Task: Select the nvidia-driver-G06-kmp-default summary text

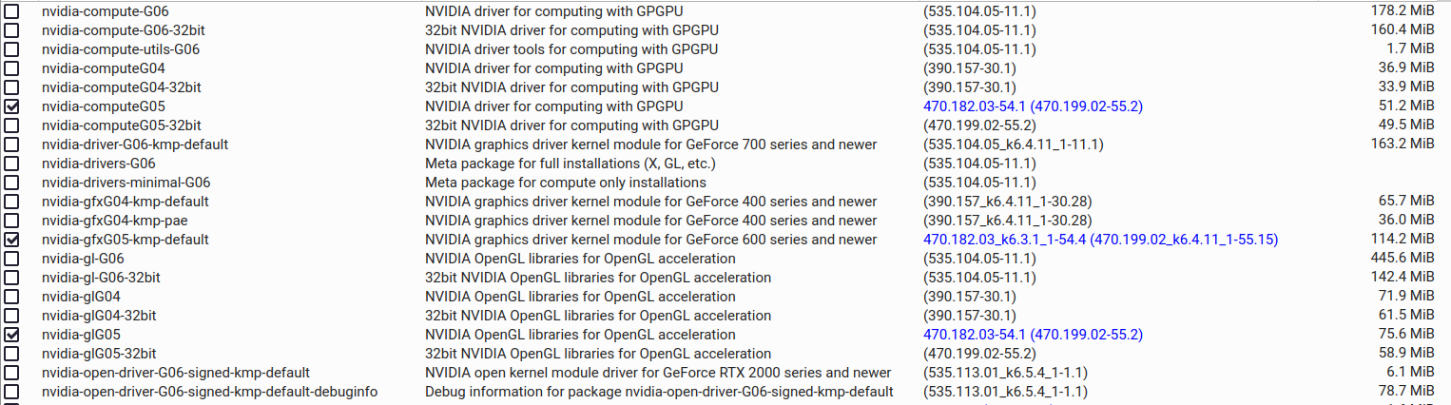Action: tap(650, 145)
